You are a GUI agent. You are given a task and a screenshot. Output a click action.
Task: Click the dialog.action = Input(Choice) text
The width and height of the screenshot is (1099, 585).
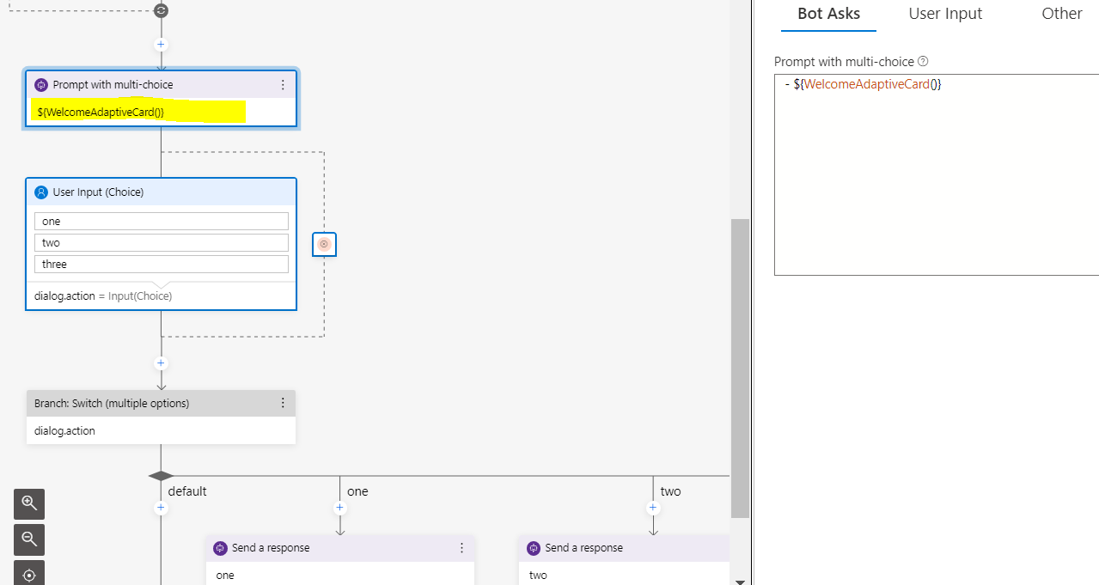tap(103, 296)
